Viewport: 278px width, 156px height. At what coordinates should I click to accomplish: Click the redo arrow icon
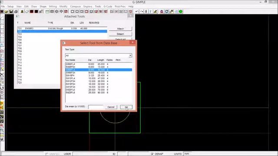pyautogui.click(x=142, y=12)
